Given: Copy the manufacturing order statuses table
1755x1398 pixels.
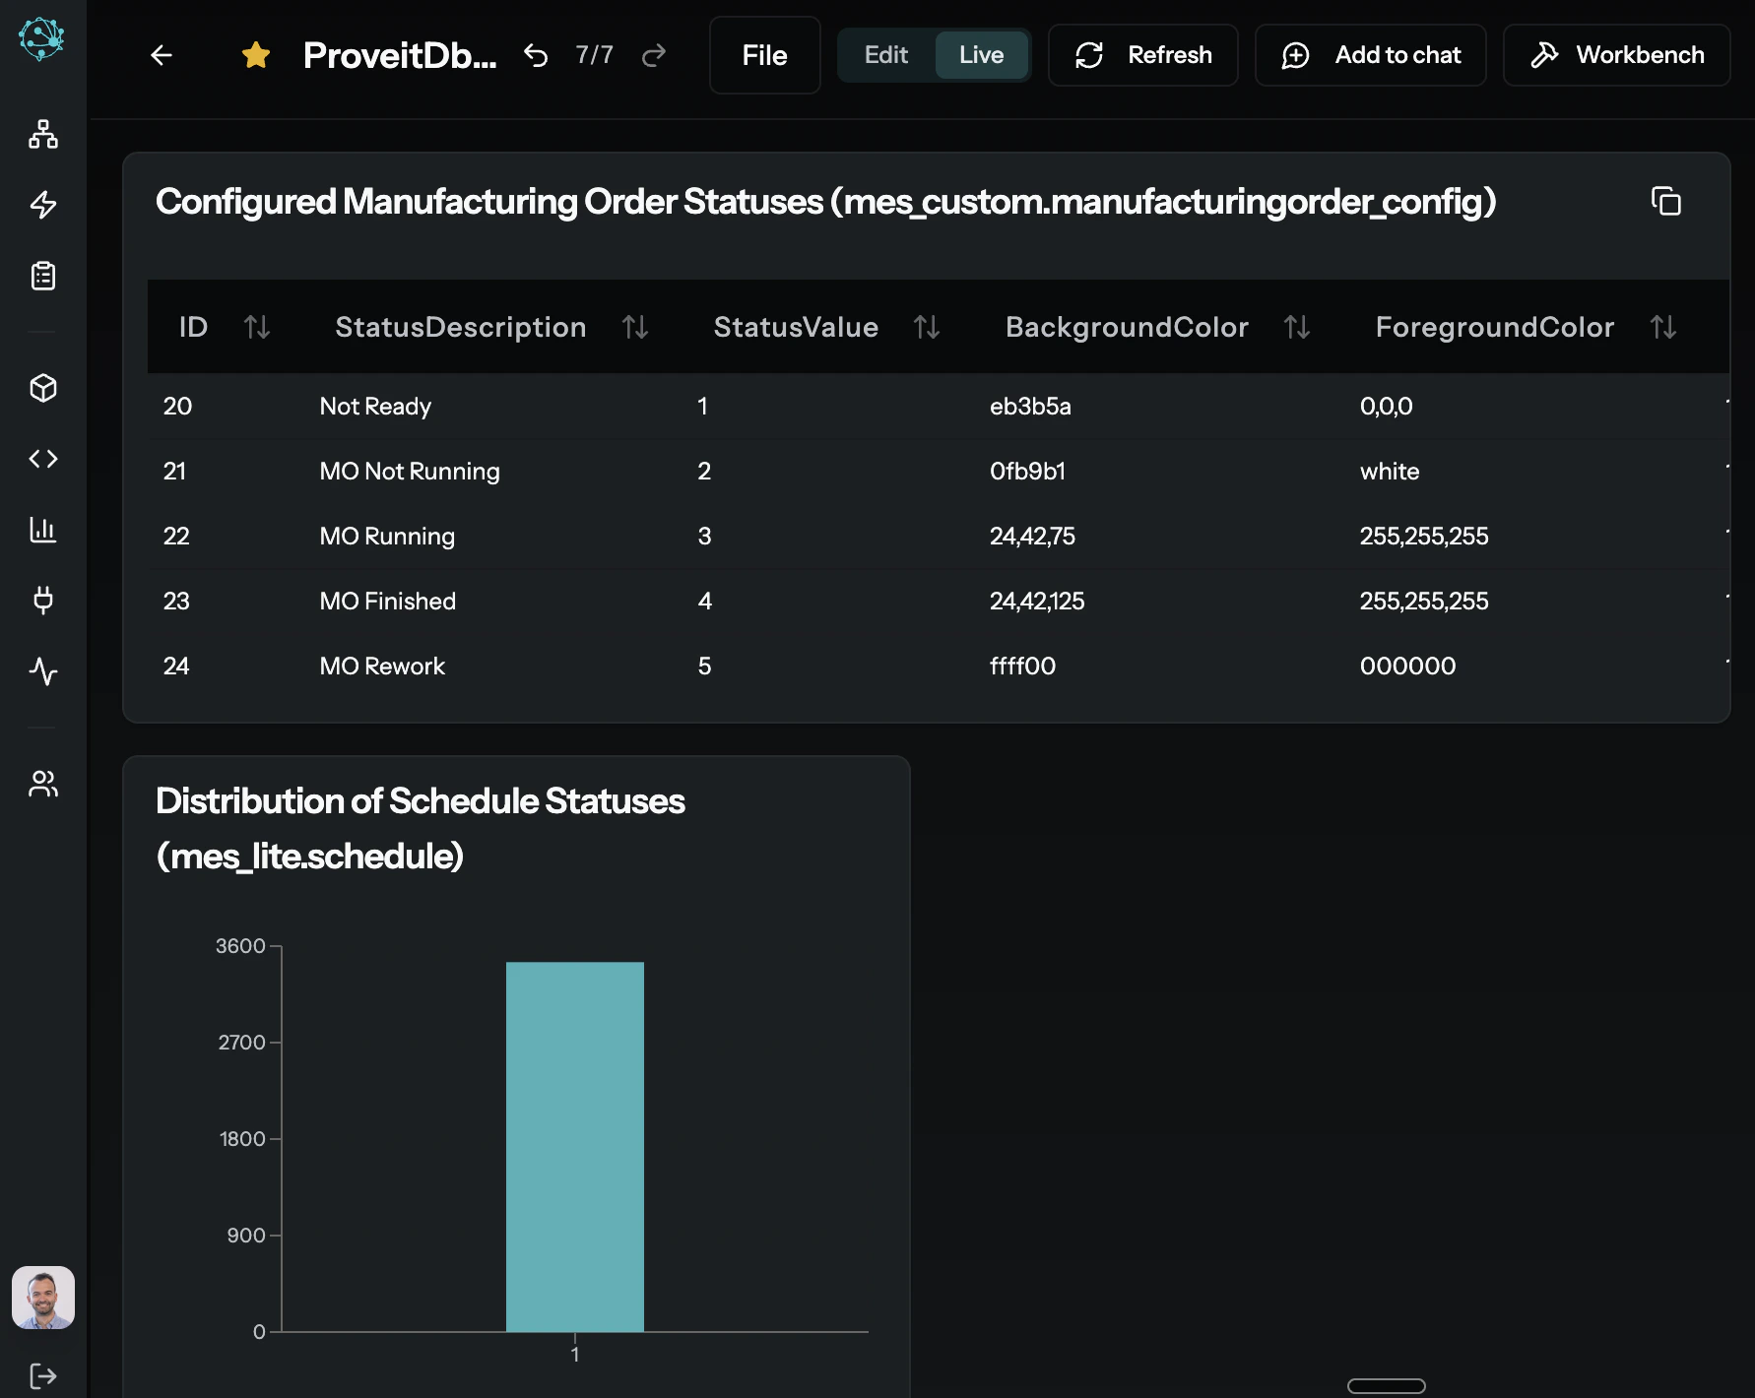Looking at the screenshot, I should click(1667, 201).
